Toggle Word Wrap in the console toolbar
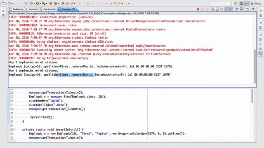 coord(222,9)
